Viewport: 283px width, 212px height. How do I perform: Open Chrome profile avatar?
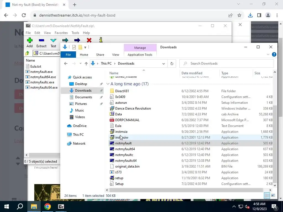tap(268, 15)
